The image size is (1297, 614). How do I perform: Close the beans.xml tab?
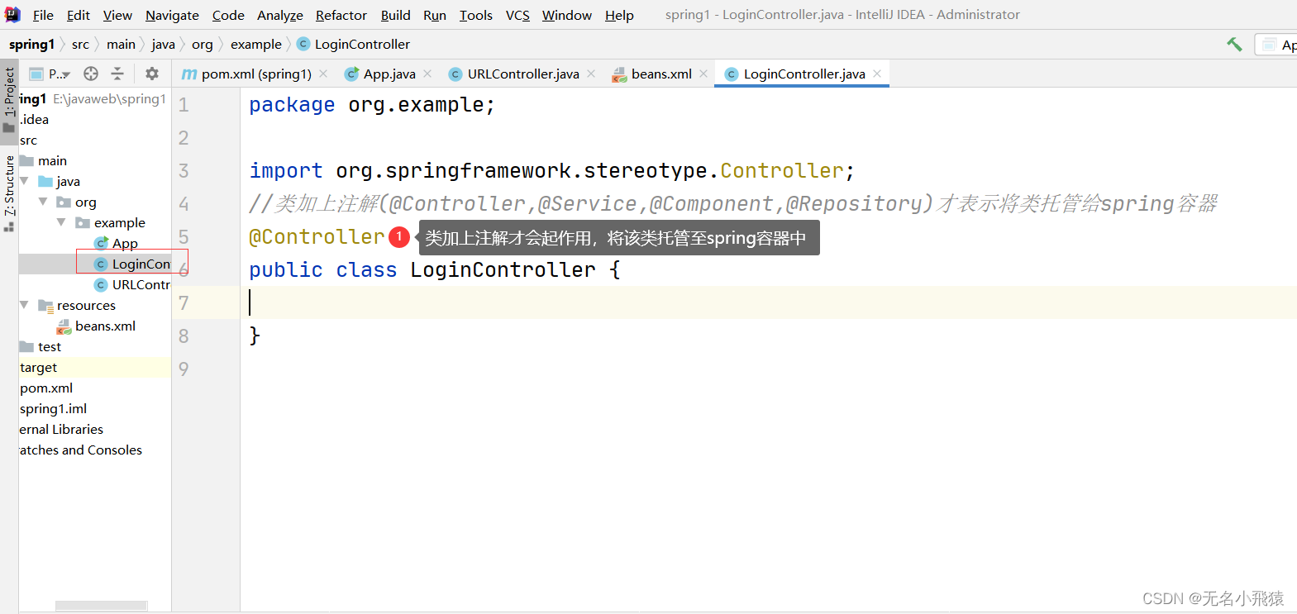[703, 74]
